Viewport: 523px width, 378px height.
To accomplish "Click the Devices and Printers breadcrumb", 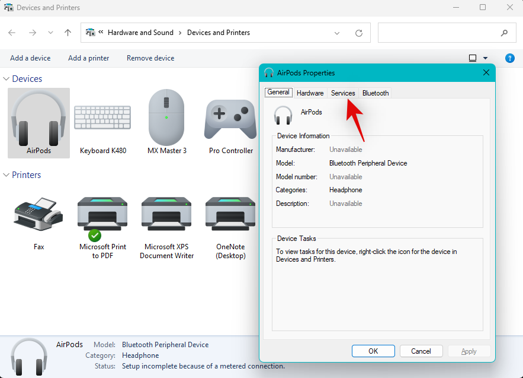I will 219,33.
